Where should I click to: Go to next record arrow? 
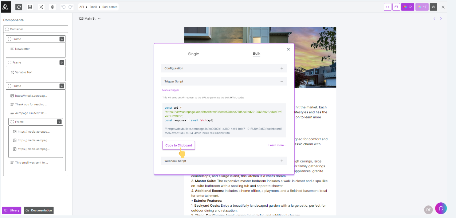click(441, 19)
